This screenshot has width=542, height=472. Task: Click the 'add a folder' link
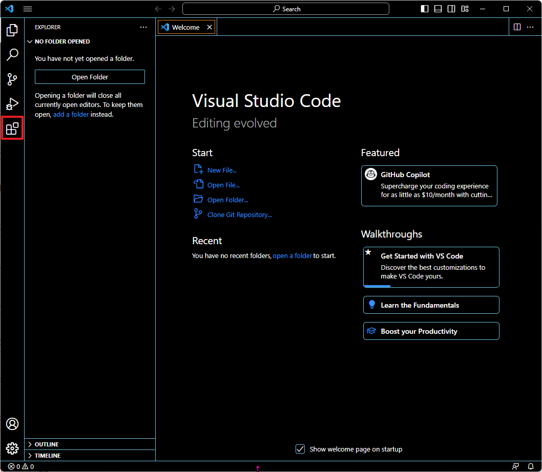pyautogui.click(x=71, y=114)
